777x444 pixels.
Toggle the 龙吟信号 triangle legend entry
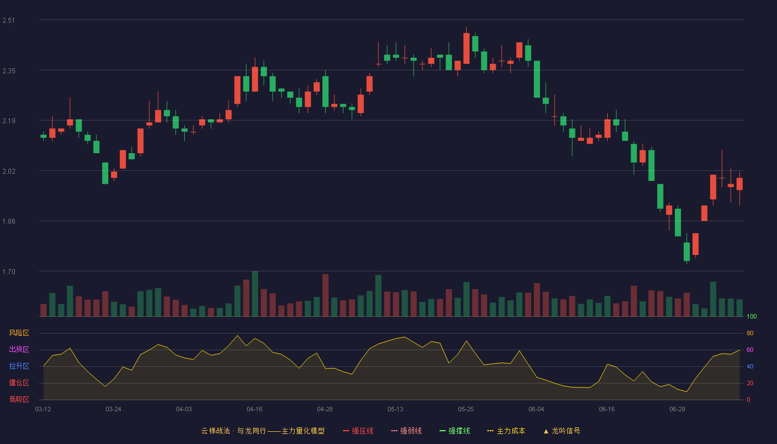[x=562, y=431]
